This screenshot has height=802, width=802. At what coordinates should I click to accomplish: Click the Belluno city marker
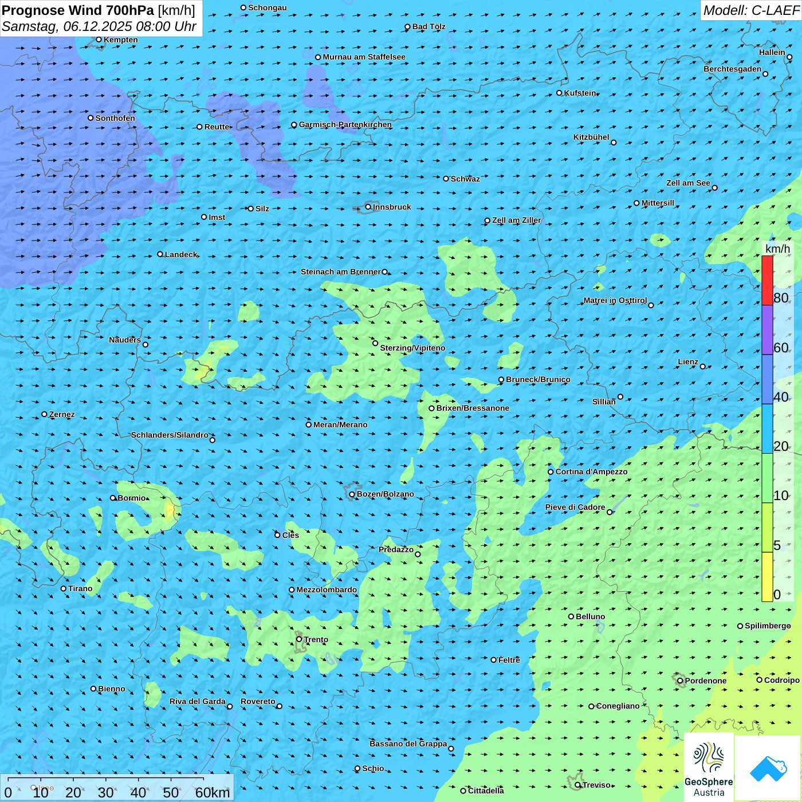click(x=571, y=616)
